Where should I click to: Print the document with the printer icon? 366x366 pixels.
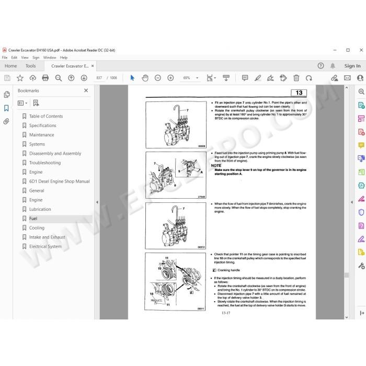pos(45,78)
